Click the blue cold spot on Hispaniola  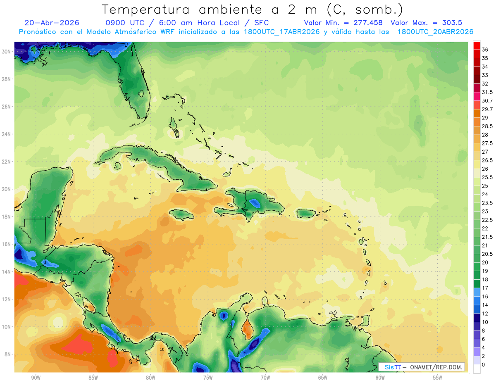[254, 203]
